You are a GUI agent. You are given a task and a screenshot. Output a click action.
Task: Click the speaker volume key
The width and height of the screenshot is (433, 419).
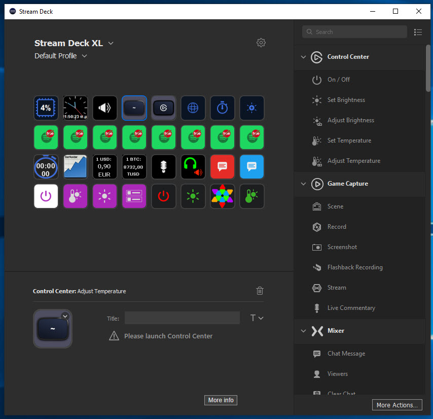[104, 108]
